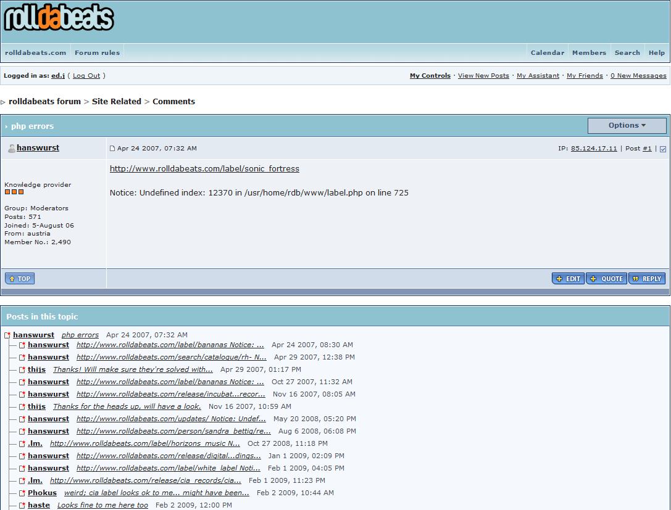Open Forum rules
The height and width of the screenshot is (510, 671).
coord(97,52)
